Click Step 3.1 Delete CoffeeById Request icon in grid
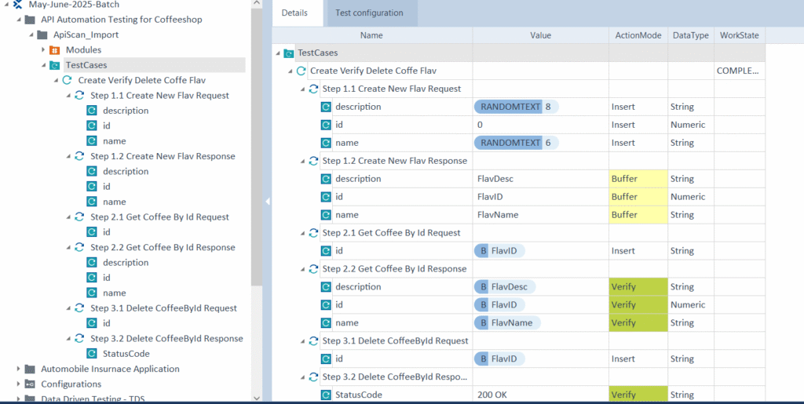The height and width of the screenshot is (404, 804). coord(313,341)
